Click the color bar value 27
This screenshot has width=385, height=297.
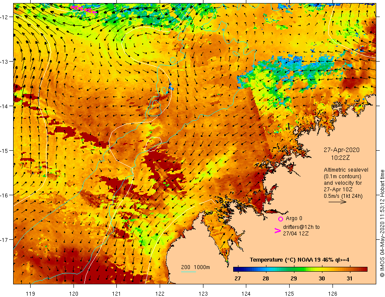coord(238,278)
